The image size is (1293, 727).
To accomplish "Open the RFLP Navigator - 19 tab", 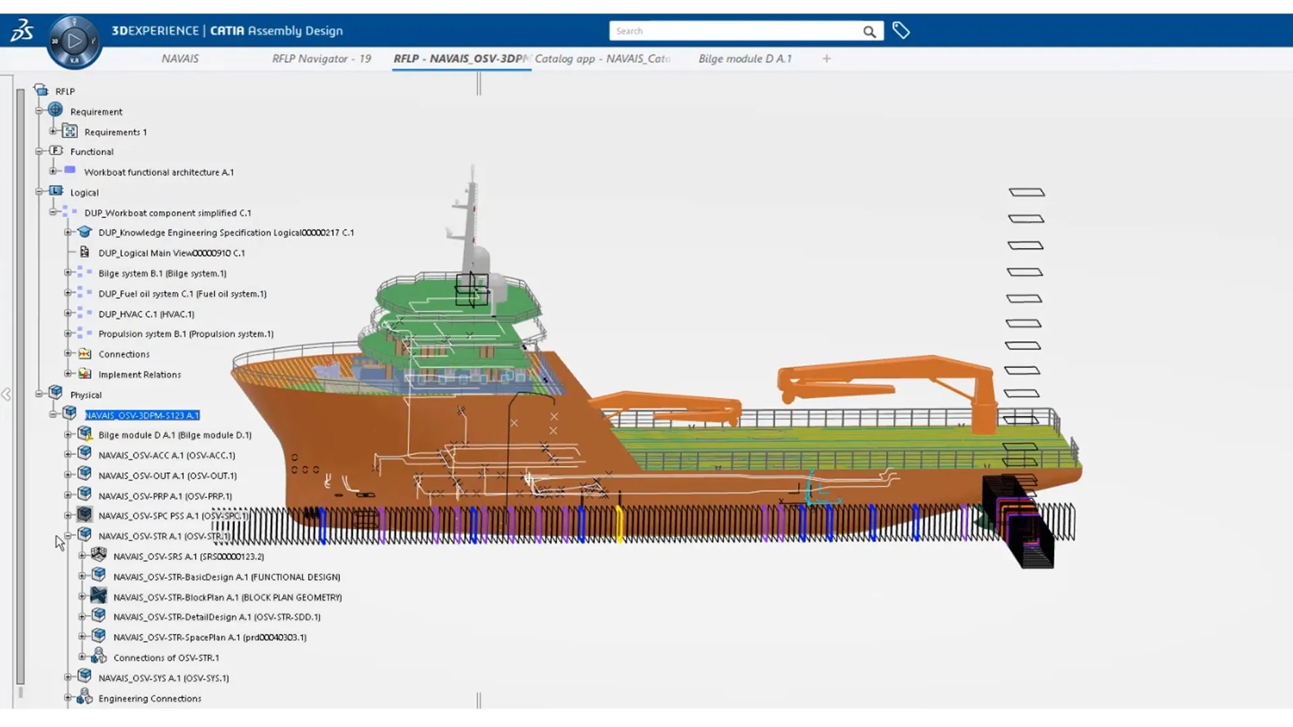I will [x=321, y=59].
